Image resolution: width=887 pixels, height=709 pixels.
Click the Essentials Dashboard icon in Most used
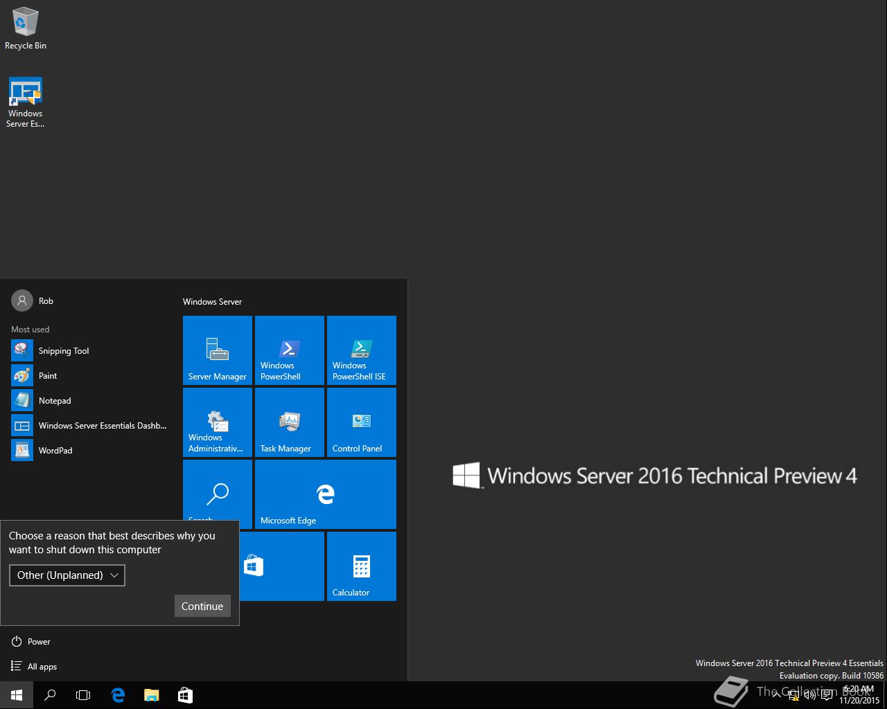(22, 425)
